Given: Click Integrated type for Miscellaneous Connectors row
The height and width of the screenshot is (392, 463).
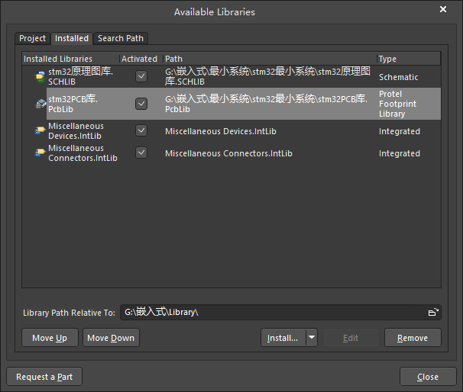Looking at the screenshot, I should (x=400, y=153).
